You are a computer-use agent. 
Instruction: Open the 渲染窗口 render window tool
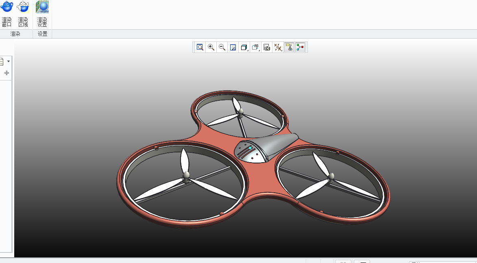pos(7,14)
